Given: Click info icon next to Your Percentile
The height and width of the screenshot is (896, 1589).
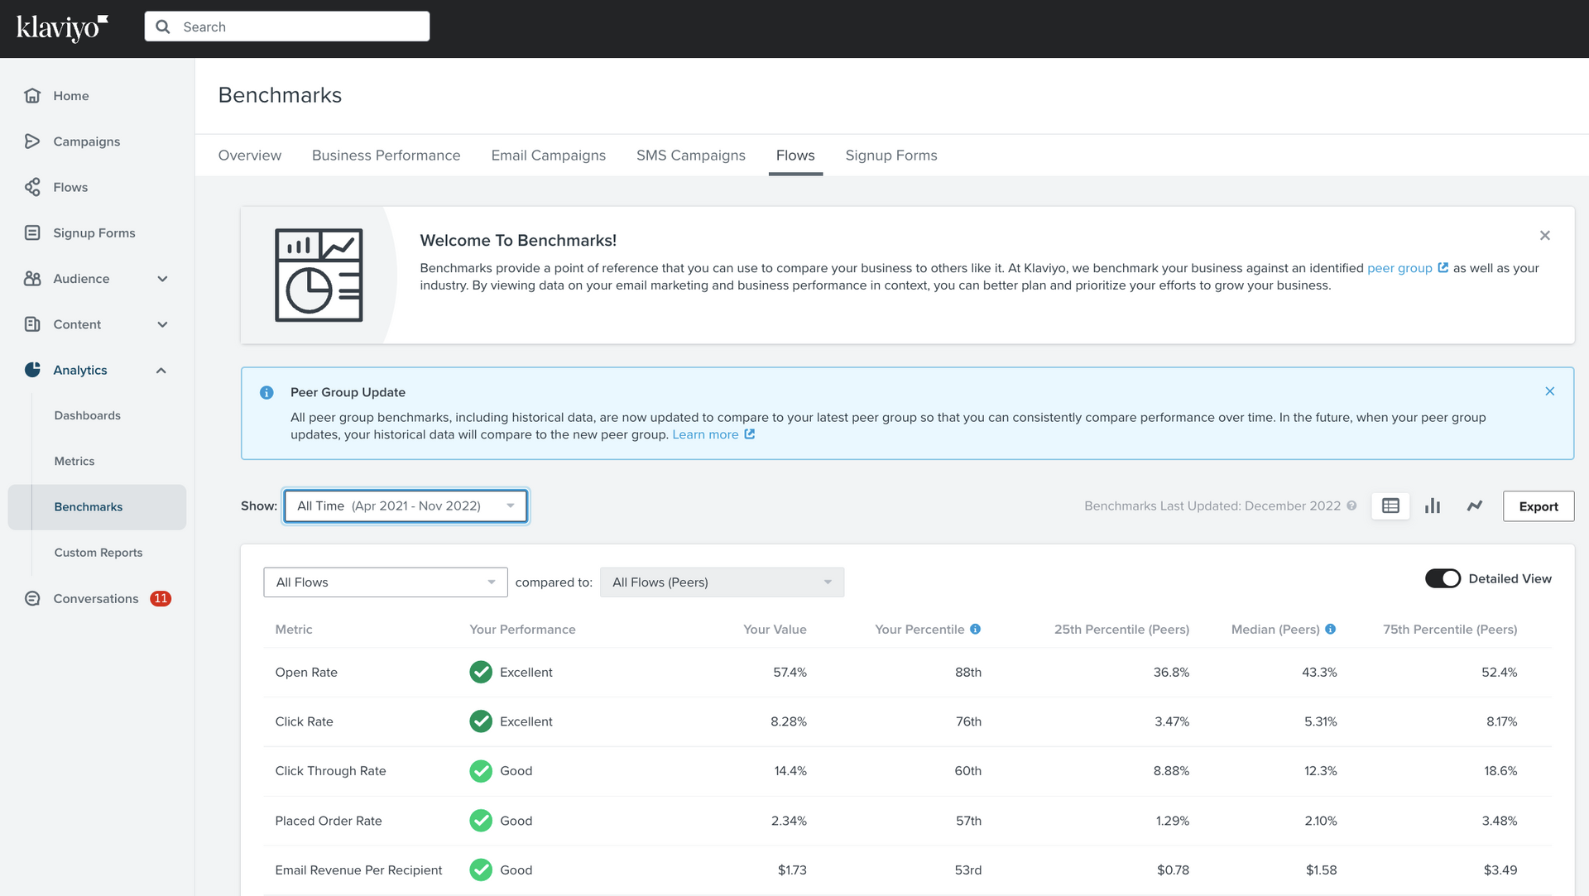Looking at the screenshot, I should coord(975,629).
